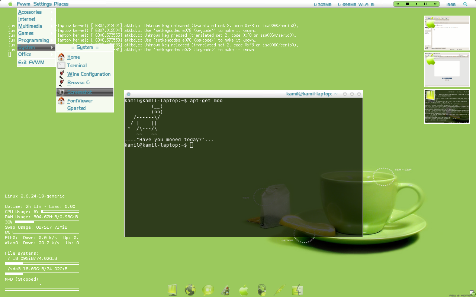Expand the Internet submenu
This screenshot has width=476, height=297.
coord(36,19)
